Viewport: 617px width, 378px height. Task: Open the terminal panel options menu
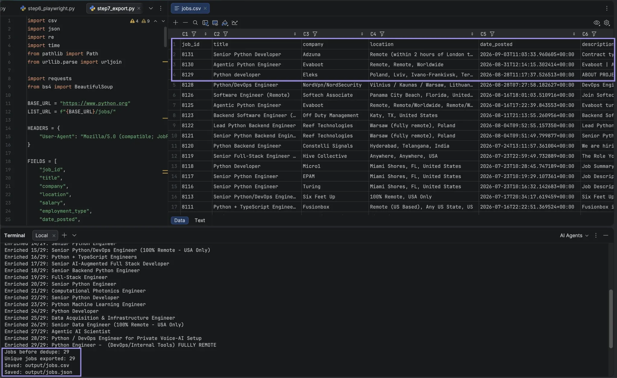click(596, 235)
